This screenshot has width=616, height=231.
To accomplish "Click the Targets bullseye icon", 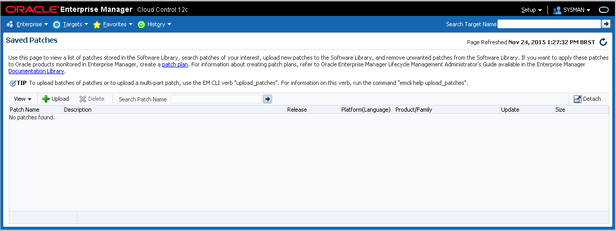I will pos(57,24).
